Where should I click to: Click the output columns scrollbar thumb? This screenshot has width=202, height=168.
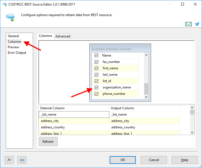click(x=192, y=112)
